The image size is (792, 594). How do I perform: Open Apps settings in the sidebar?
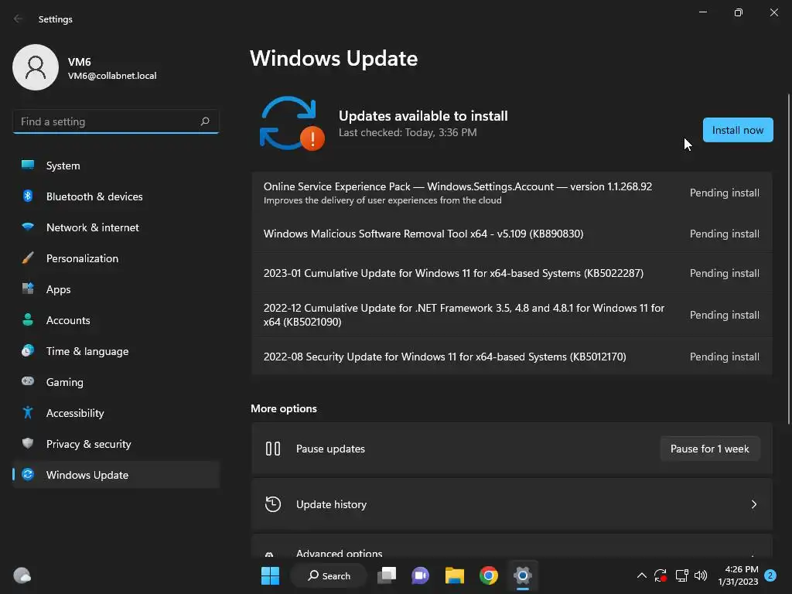[116, 289]
